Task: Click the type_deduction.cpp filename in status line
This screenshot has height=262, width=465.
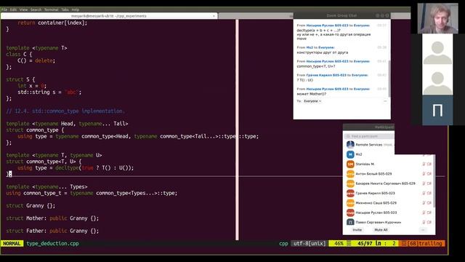Action: (x=52, y=243)
